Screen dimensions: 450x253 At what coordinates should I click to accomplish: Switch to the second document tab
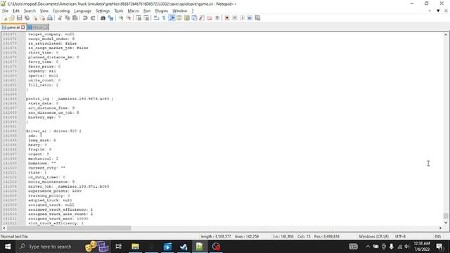38,27
